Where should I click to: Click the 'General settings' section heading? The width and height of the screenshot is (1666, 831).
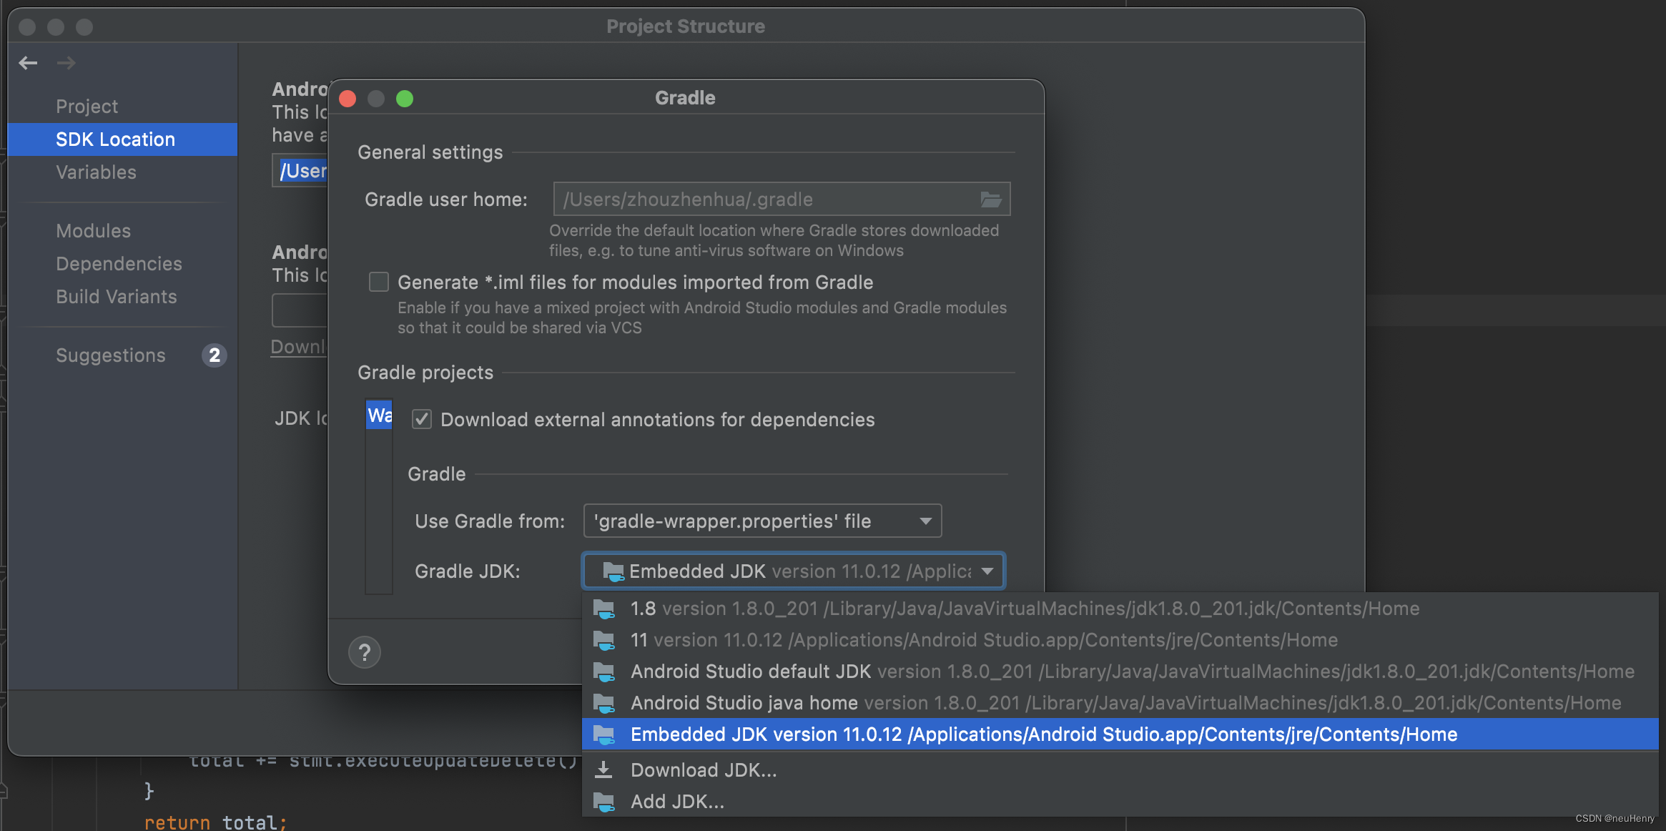(x=430, y=152)
